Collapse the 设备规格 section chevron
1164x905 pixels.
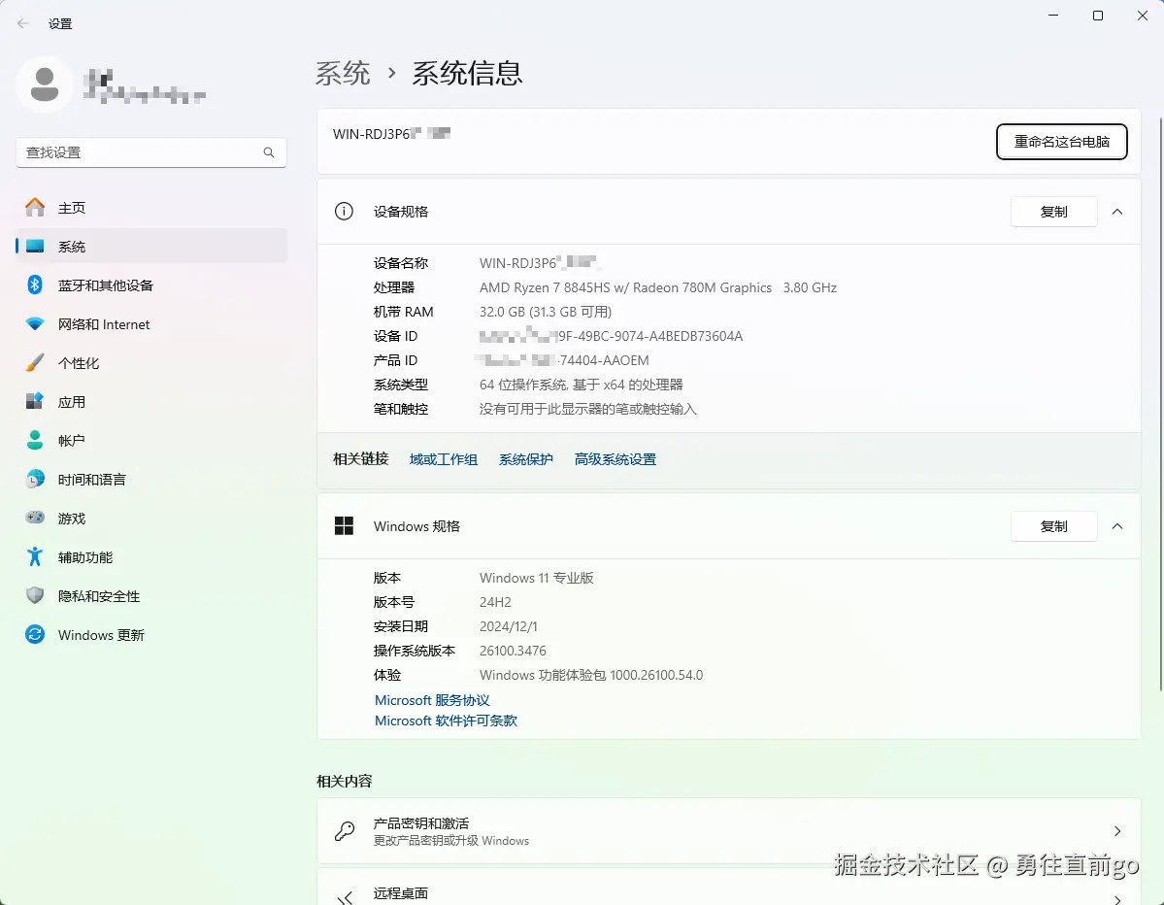pyautogui.click(x=1116, y=211)
